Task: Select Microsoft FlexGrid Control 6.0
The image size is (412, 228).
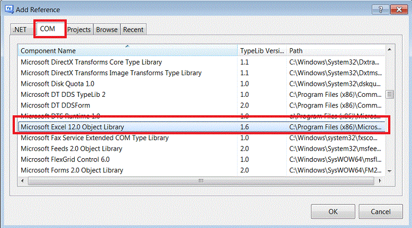Action: tap(201, 159)
